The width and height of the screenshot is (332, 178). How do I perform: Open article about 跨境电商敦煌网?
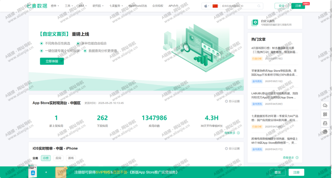[x=275, y=141]
